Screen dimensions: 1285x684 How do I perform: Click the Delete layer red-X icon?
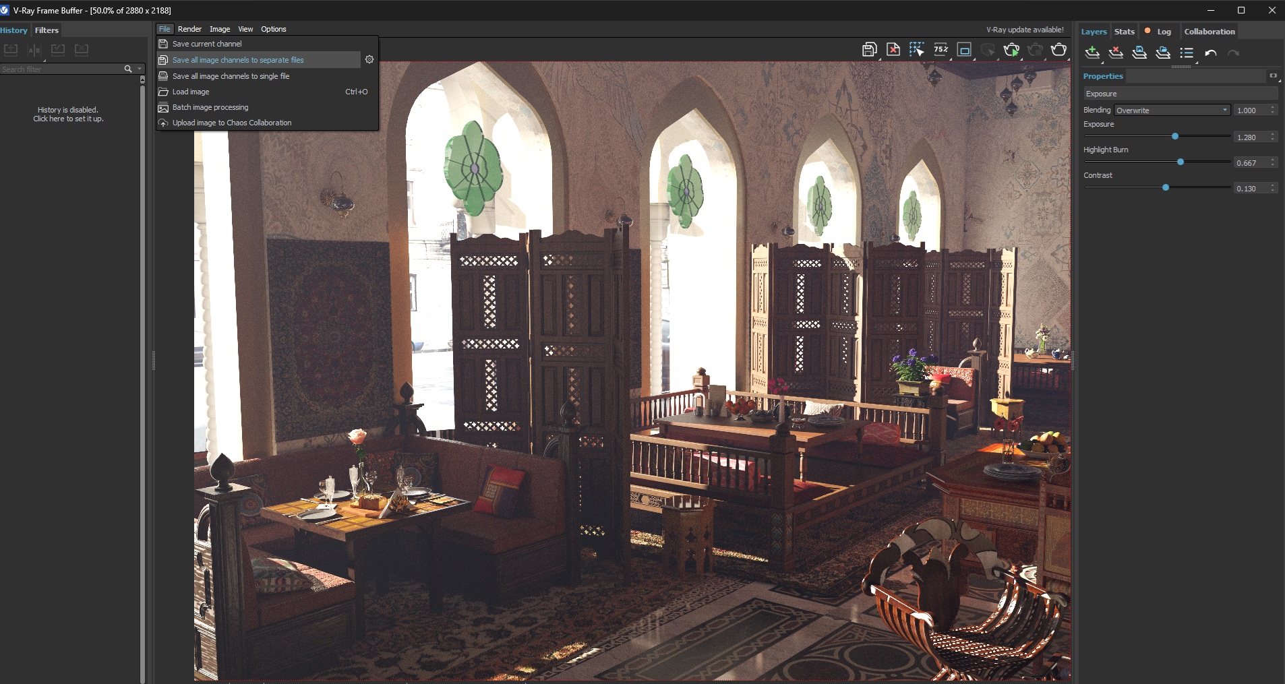[1116, 53]
